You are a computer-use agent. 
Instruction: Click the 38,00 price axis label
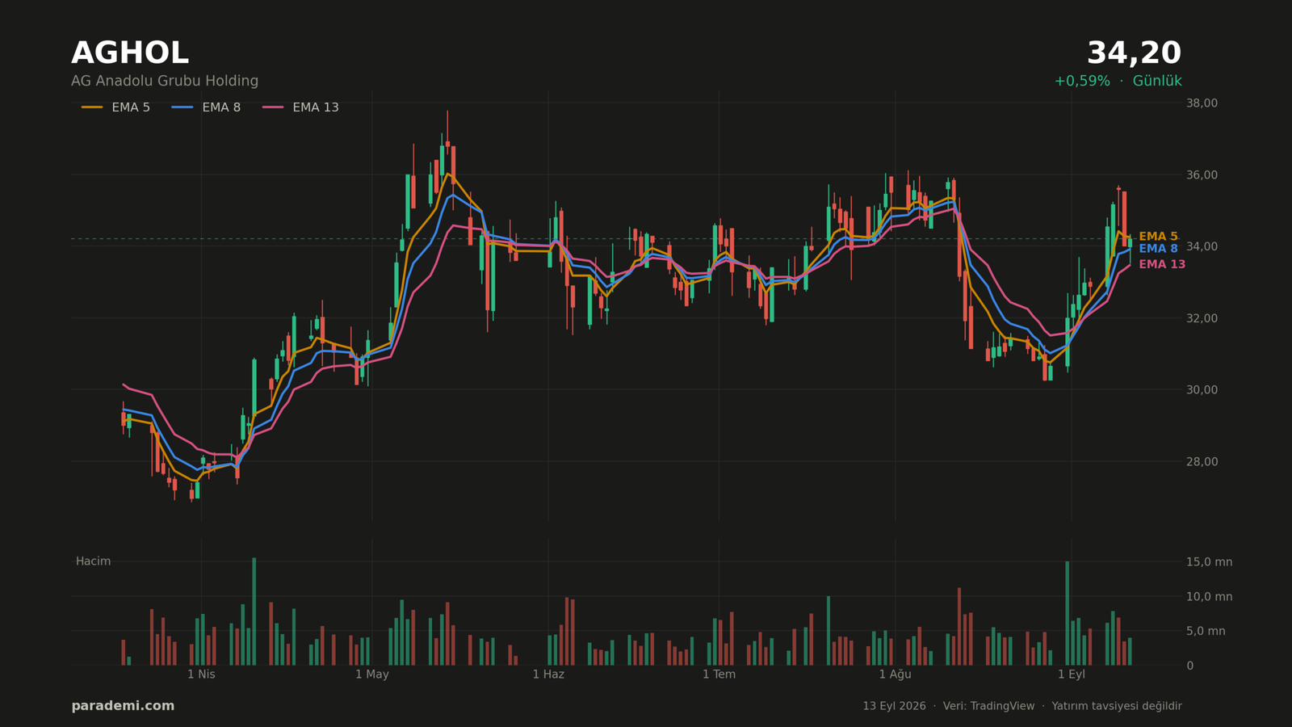tap(1202, 103)
